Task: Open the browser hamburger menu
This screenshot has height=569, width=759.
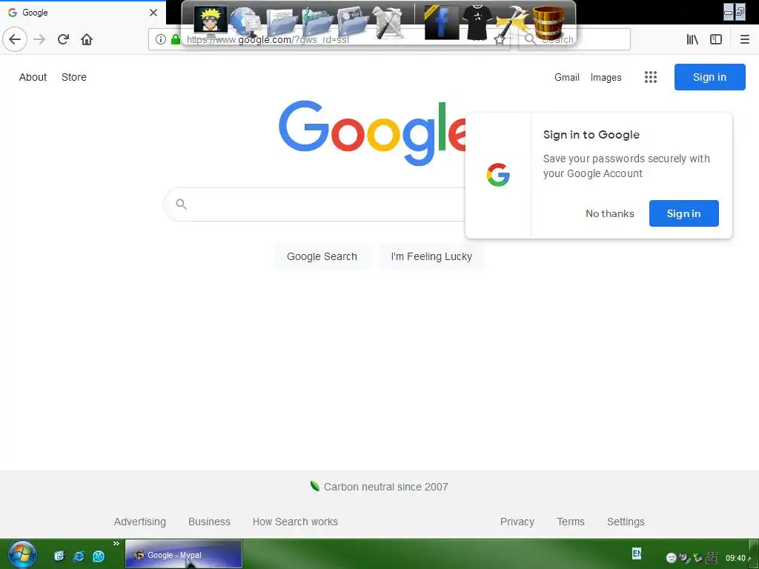Action: tap(745, 39)
